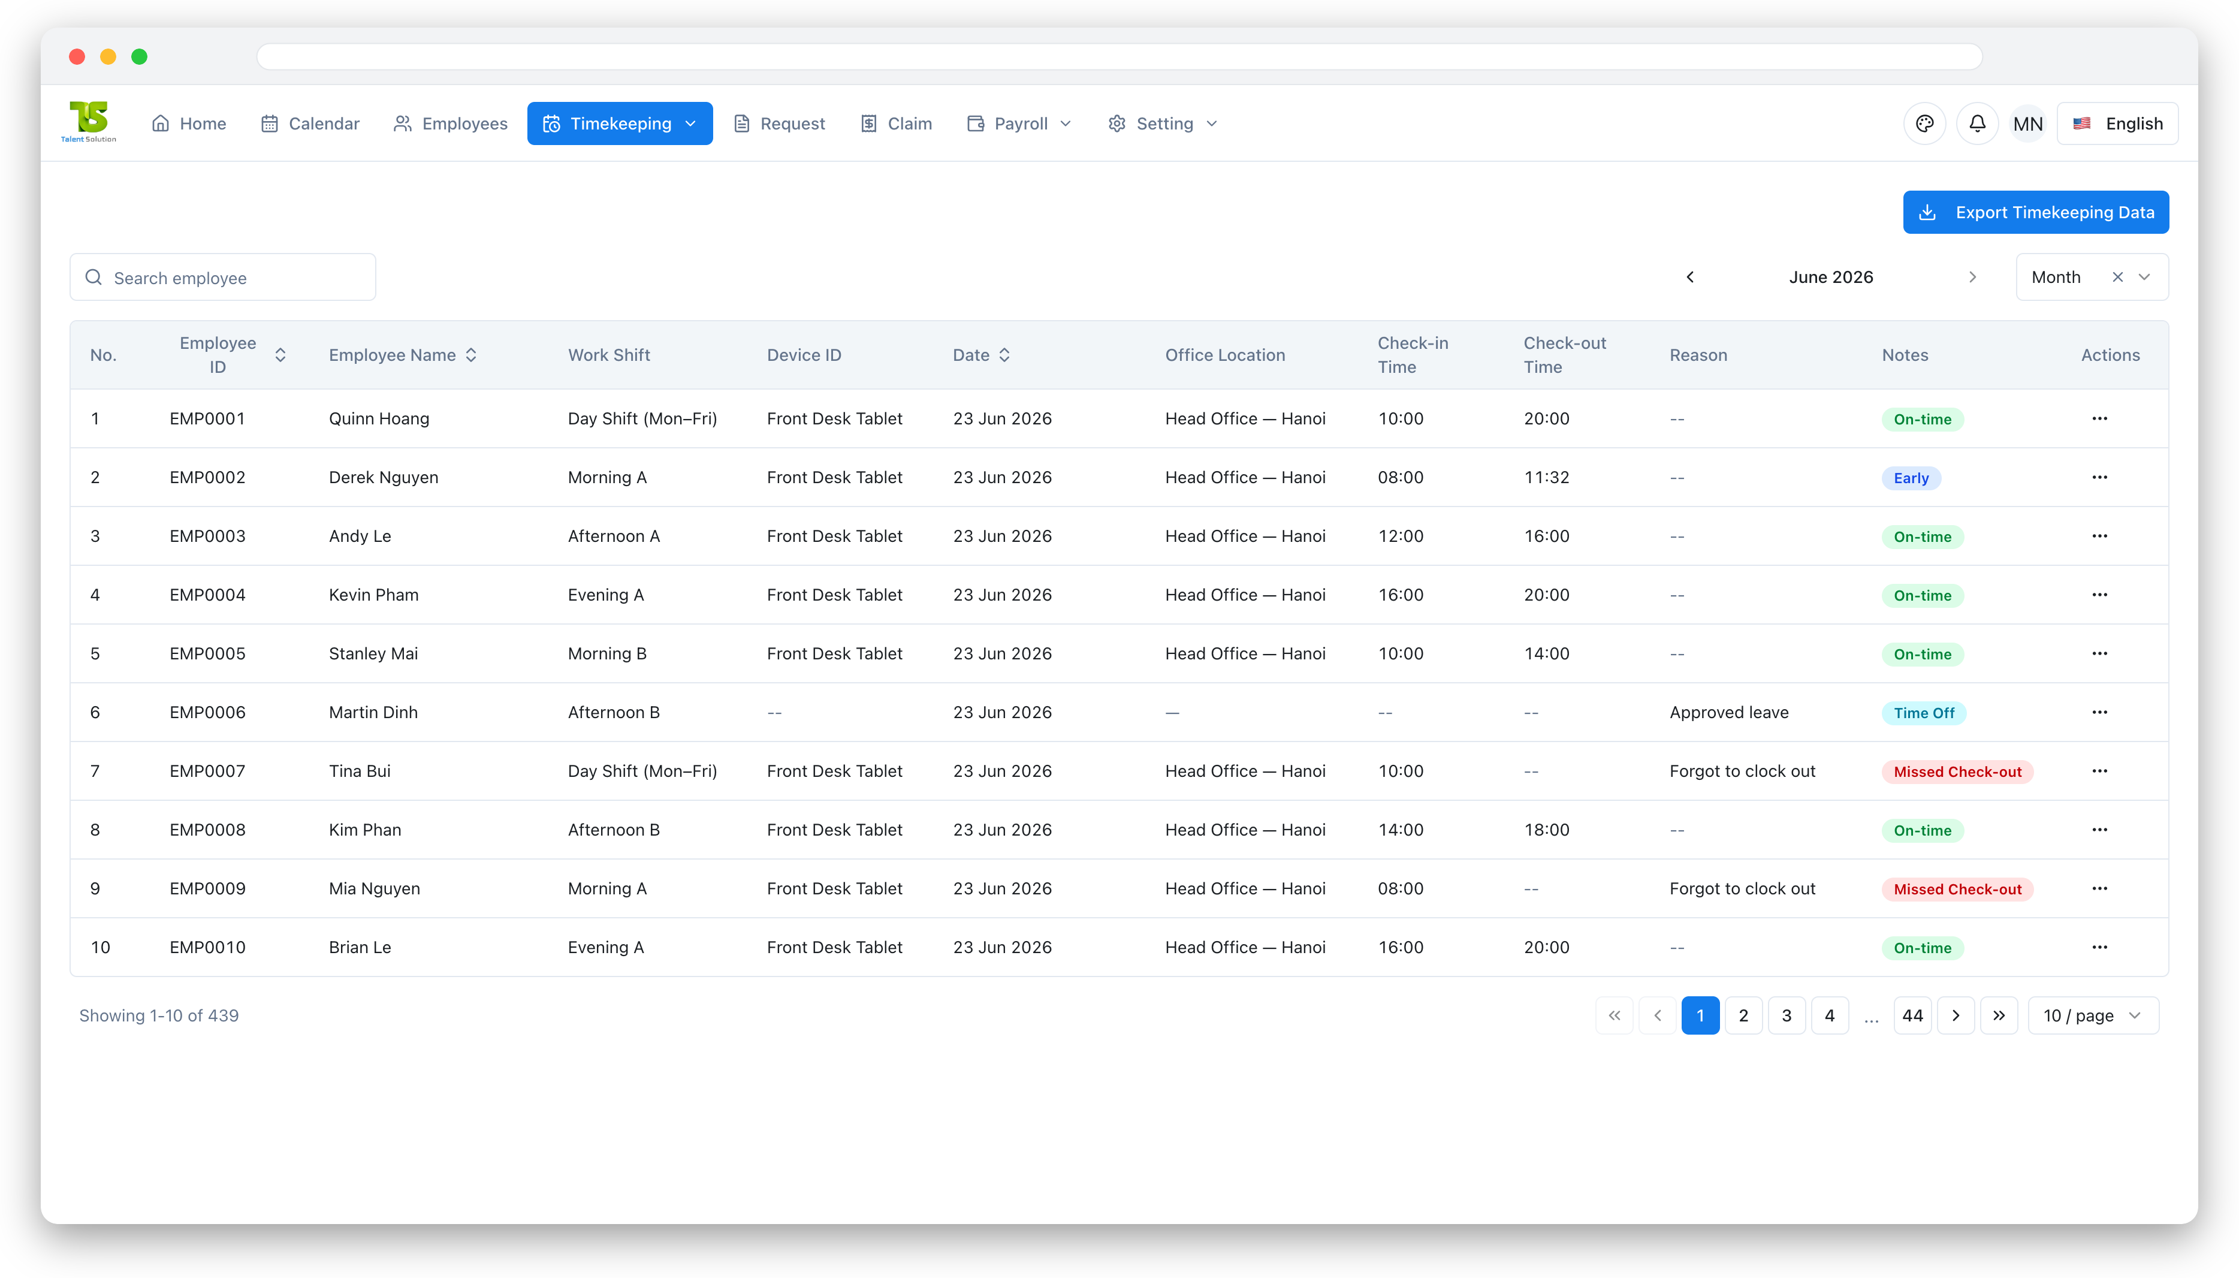The image size is (2239, 1278).
Task: Go to Home page
Action: pos(189,123)
